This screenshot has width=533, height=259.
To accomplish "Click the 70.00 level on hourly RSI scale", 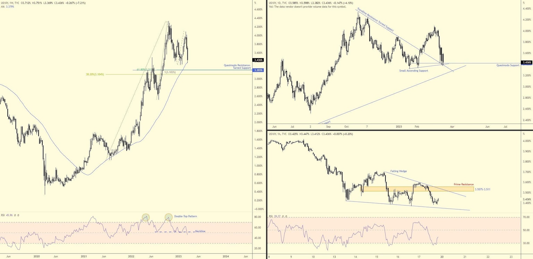I will pos(526,217).
